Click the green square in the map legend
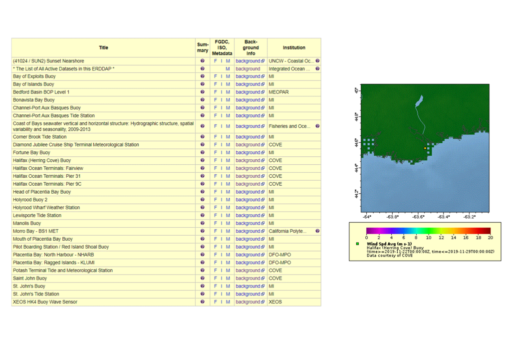This screenshot has height=354, width=511. click(357, 244)
